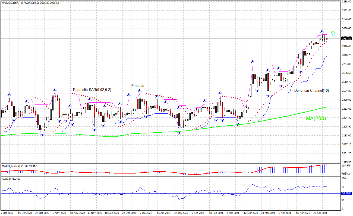Click a downward fractal arrow below the January candles
The height and width of the screenshot is (216, 353).
pyautogui.click(x=179, y=133)
